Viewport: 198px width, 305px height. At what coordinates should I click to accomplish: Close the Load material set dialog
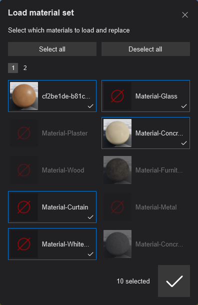tap(185, 15)
